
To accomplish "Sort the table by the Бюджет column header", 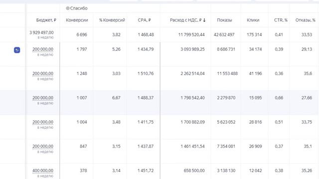I will (46, 20).
